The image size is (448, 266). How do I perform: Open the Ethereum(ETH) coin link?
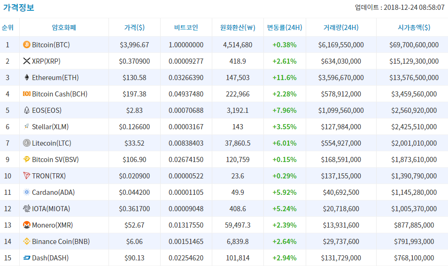55,77
